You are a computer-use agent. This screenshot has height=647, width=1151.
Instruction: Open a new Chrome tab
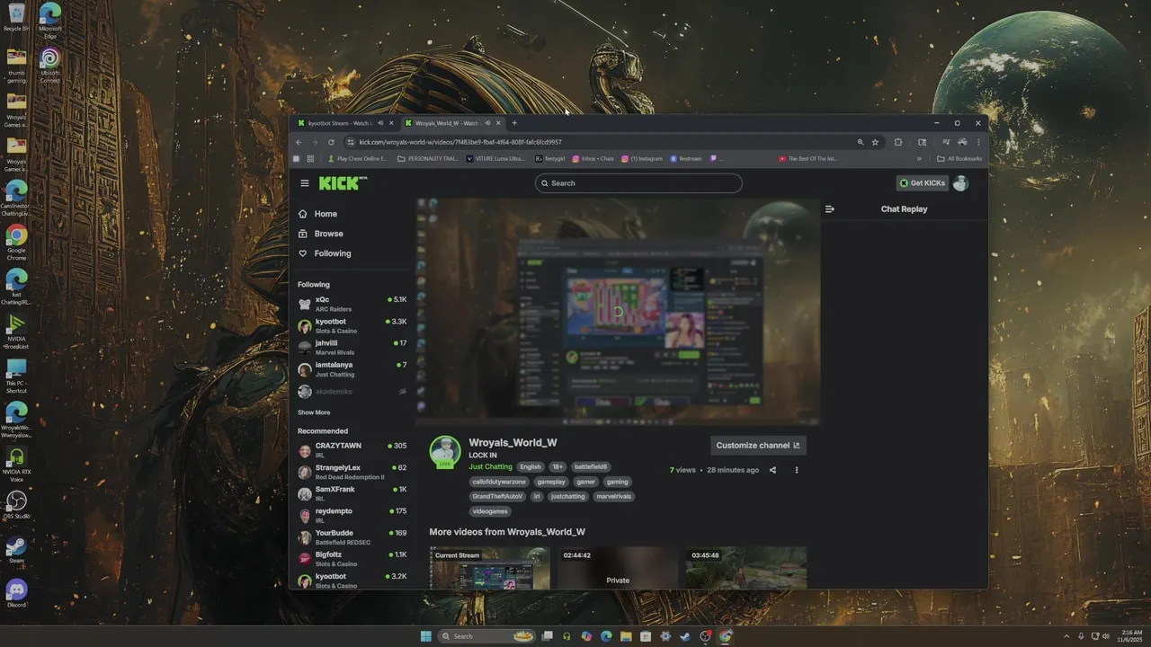pyautogui.click(x=514, y=123)
